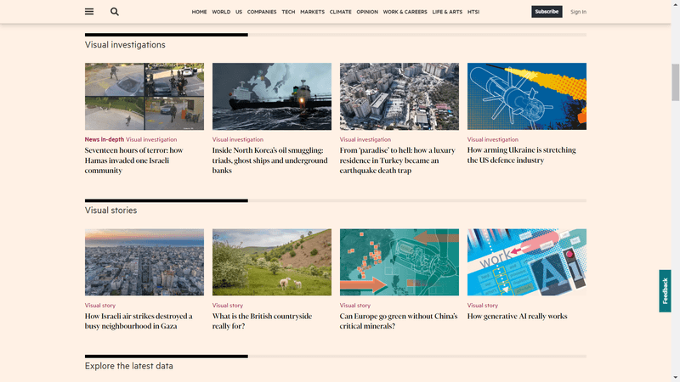Open the Work & Careers section
Image resolution: width=680 pixels, height=382 pixels.
click(405, 12)
